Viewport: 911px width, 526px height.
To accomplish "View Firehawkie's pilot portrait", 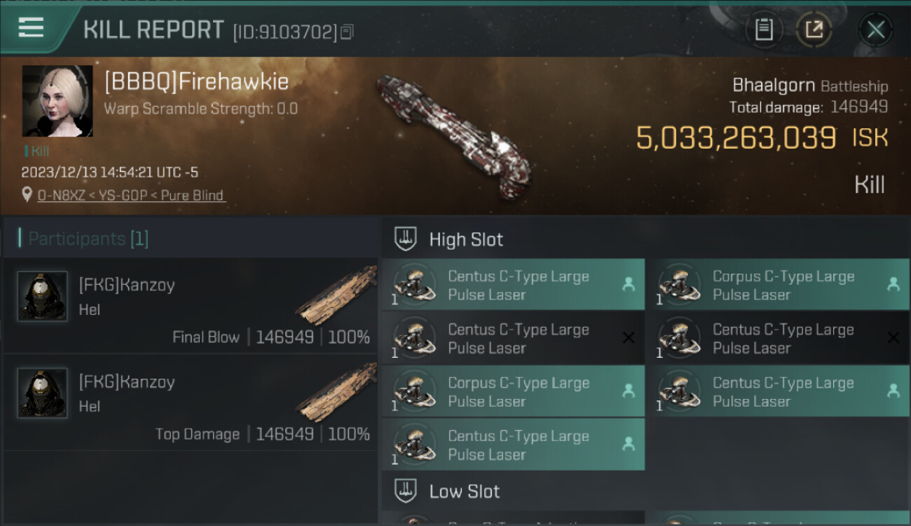I will (x=57, y=101).
